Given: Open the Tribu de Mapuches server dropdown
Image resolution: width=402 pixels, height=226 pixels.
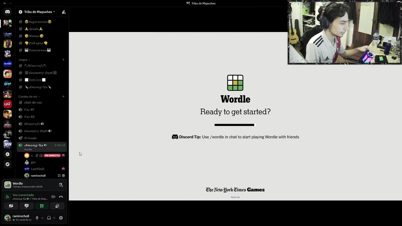Looking at the screenshot, I should [x=39, y=12].
